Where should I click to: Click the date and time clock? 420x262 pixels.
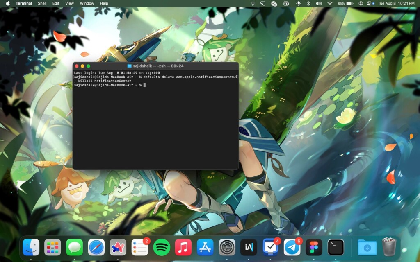[x=396, y=3]
